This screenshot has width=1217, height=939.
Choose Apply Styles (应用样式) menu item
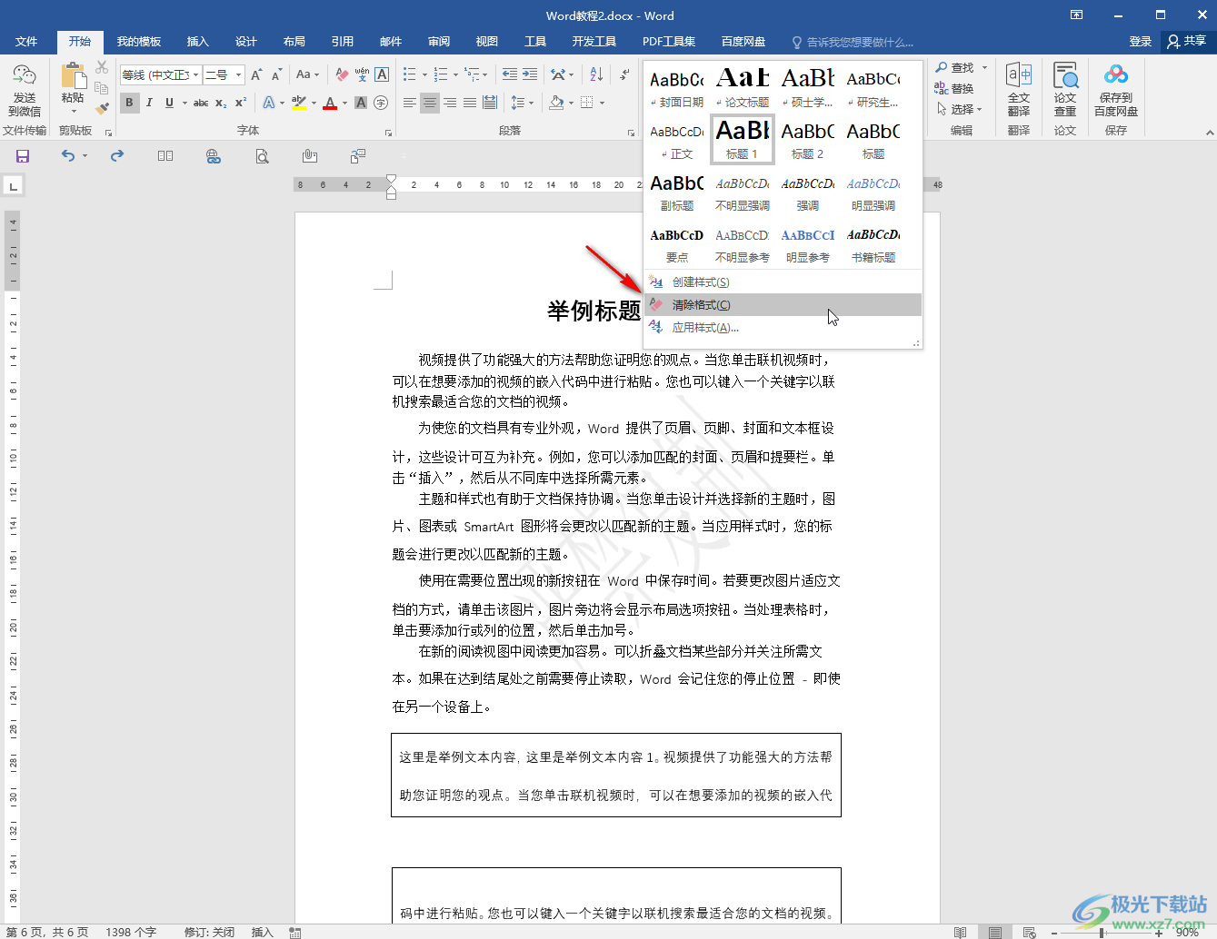click(783, 328)
